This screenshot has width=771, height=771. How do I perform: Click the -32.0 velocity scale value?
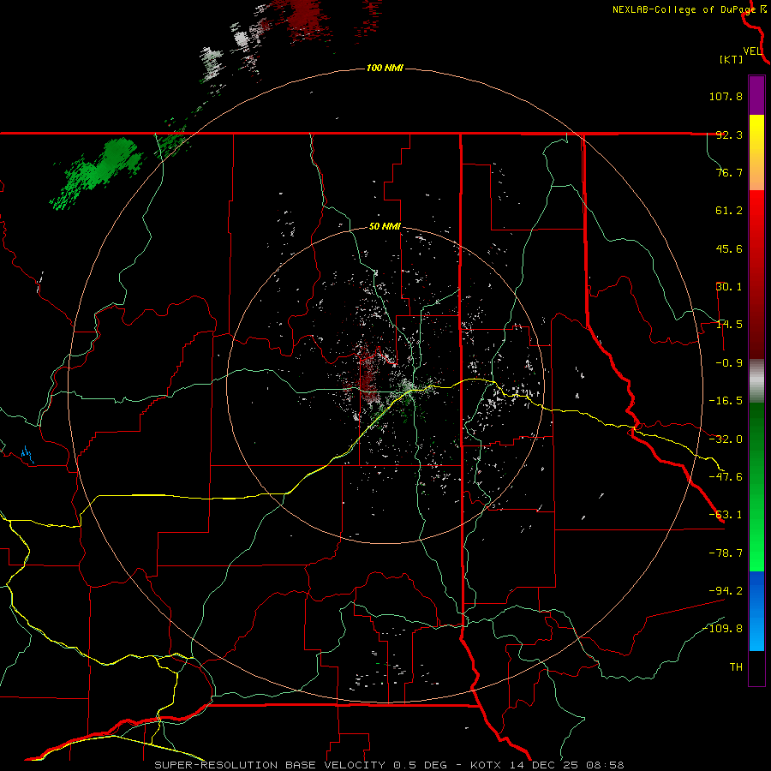coord(726,439)
